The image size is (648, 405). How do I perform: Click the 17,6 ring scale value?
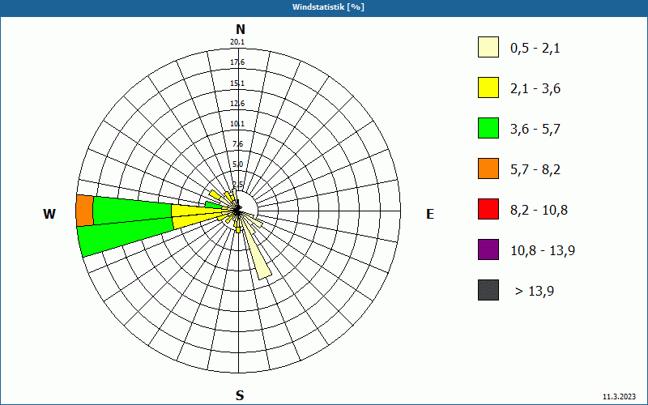pos(237,62)
